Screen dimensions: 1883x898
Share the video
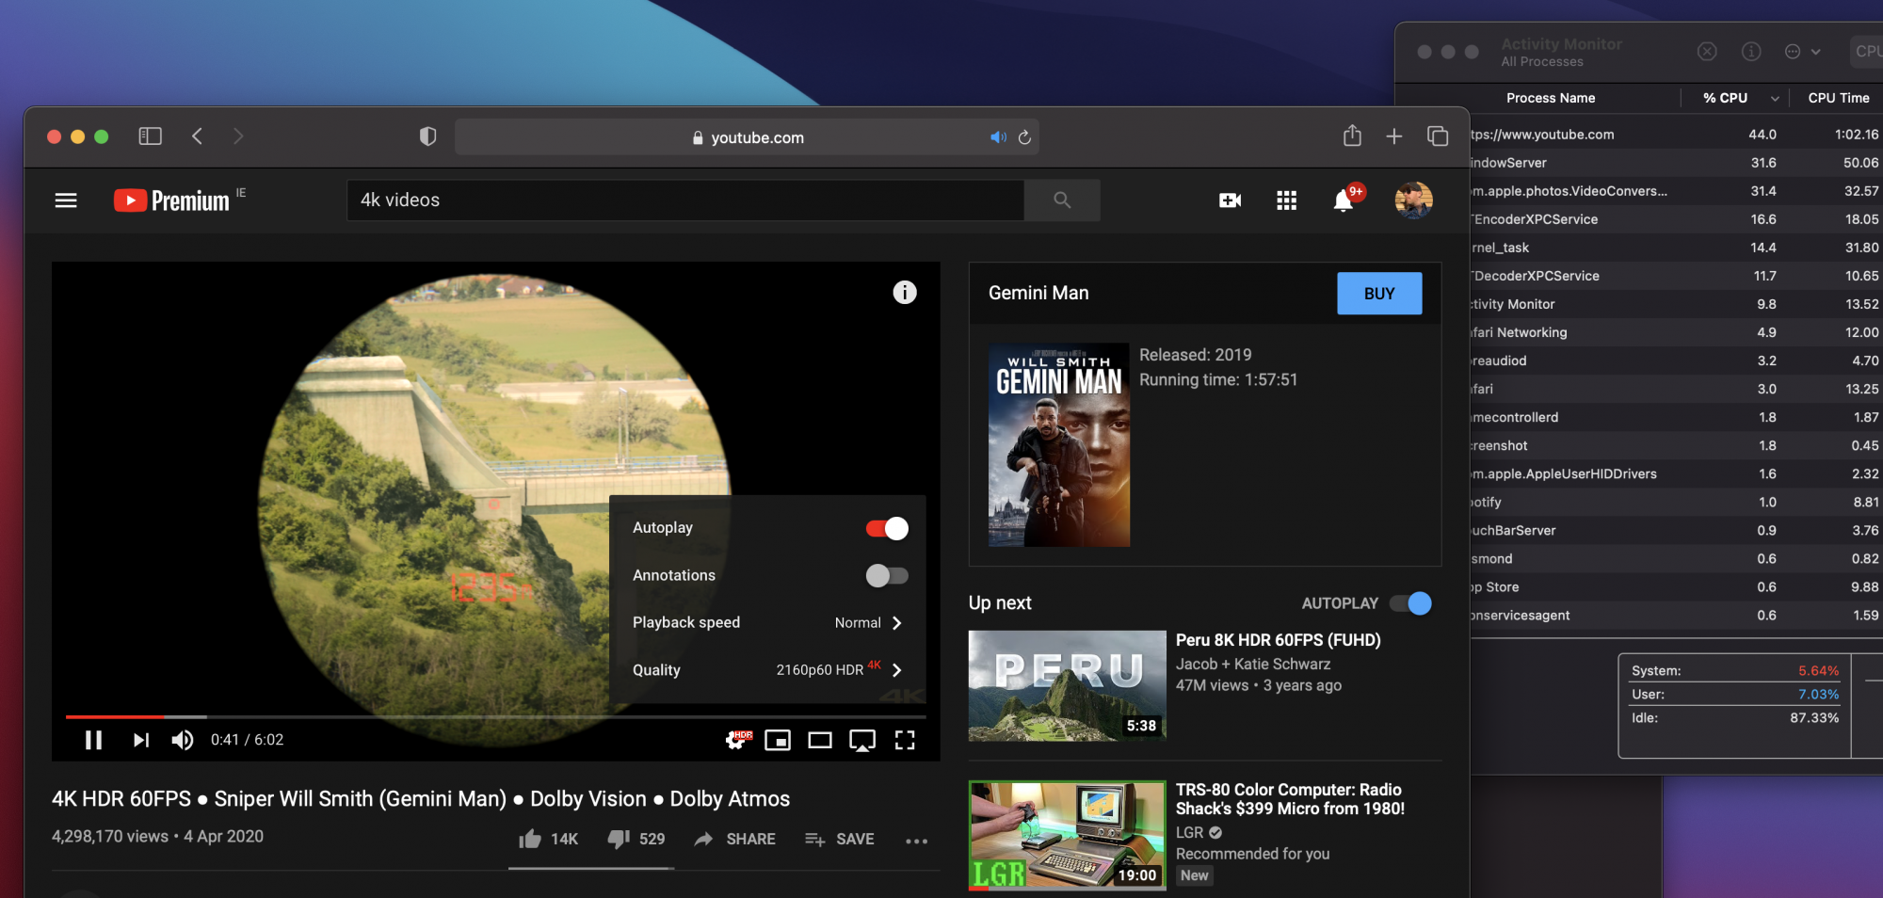click(x=734, y=839)
